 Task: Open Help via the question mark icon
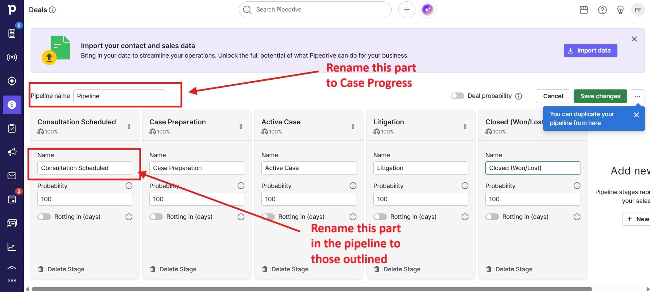602,9
